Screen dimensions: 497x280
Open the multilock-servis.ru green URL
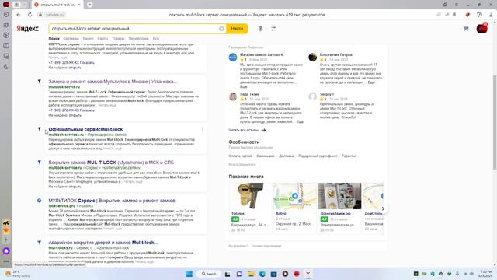pos(64,86)
